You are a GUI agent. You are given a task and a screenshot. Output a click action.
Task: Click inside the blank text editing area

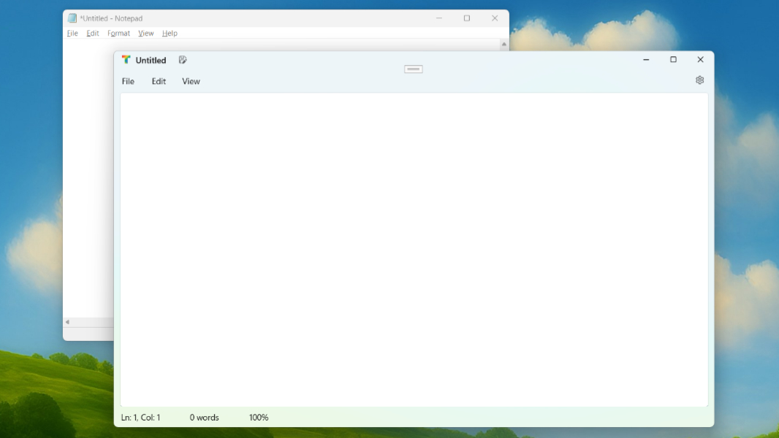[414, 248]
